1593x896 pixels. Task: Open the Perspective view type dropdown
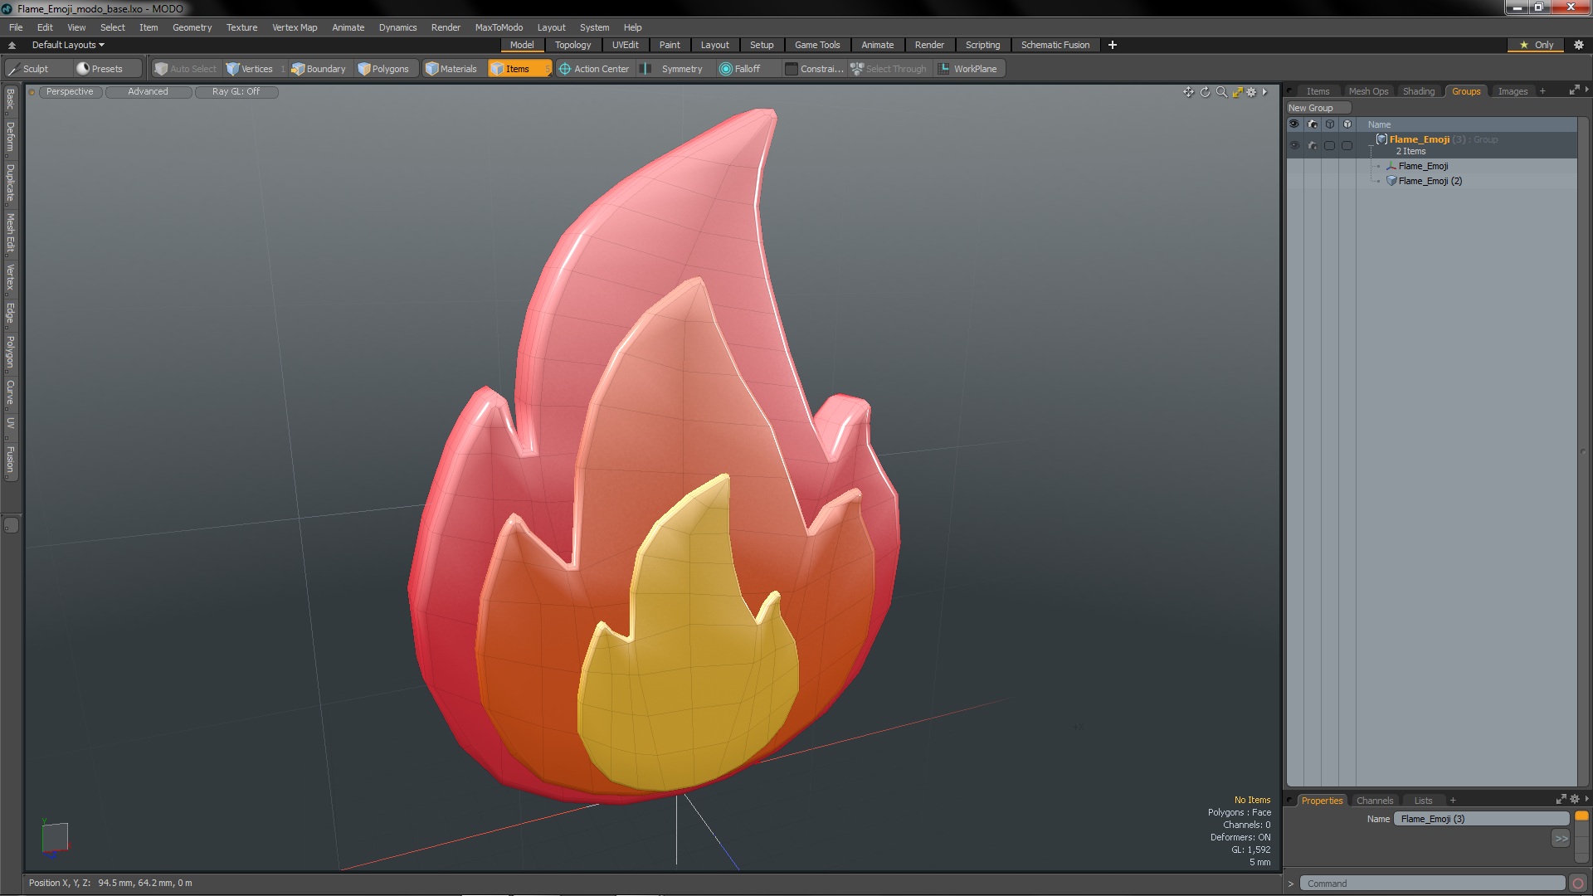pyautogui.click(x=70, y=92)
